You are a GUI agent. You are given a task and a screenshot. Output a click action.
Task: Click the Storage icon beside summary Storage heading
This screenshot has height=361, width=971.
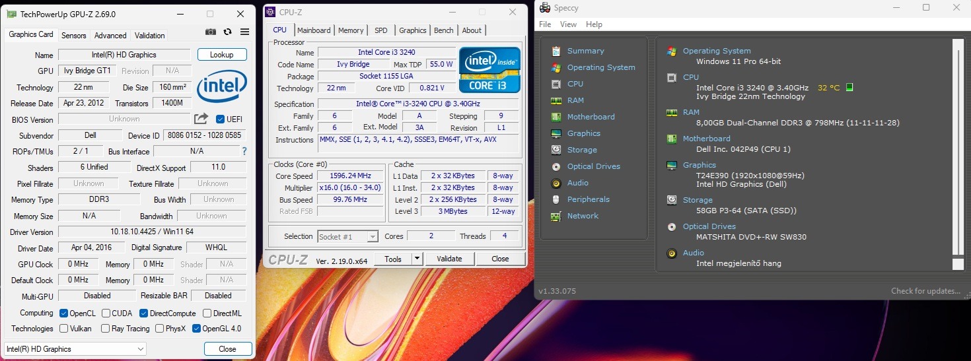[672, 200]
